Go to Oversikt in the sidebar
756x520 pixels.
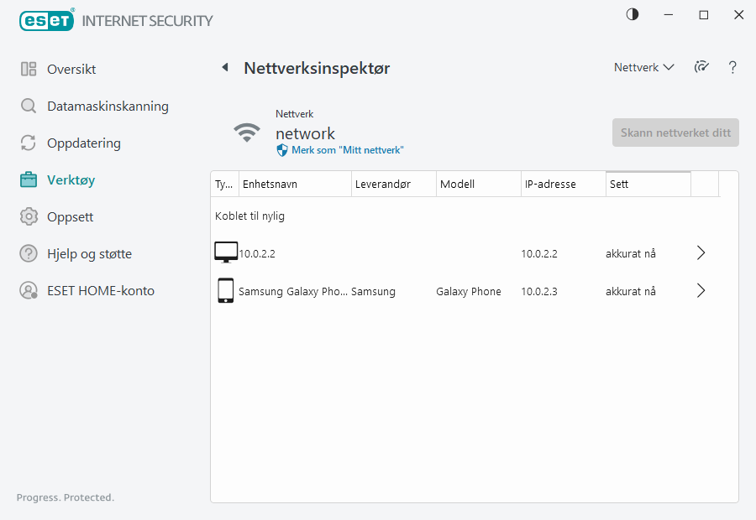(71, 70)
